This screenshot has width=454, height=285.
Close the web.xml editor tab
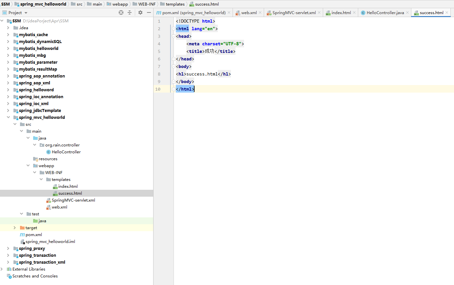coord(260,13)
